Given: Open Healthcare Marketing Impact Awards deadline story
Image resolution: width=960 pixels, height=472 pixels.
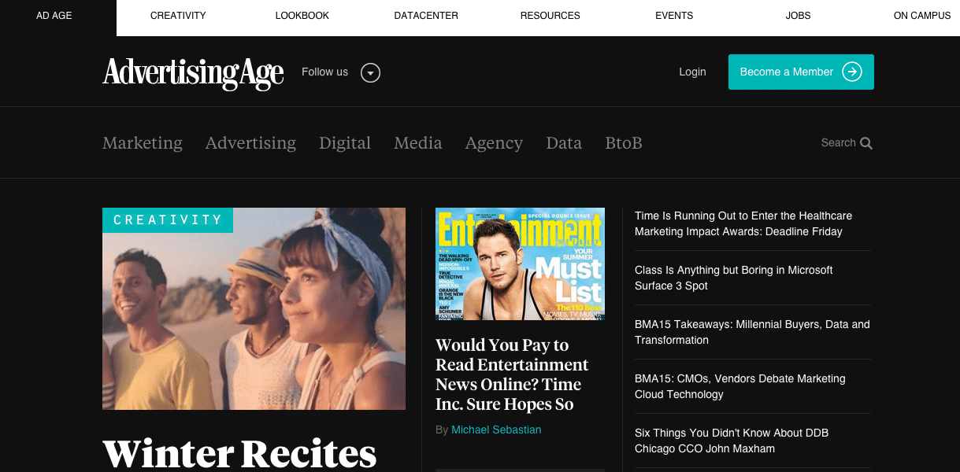Looking at the screenshot, I should click(x=743, y=223).
